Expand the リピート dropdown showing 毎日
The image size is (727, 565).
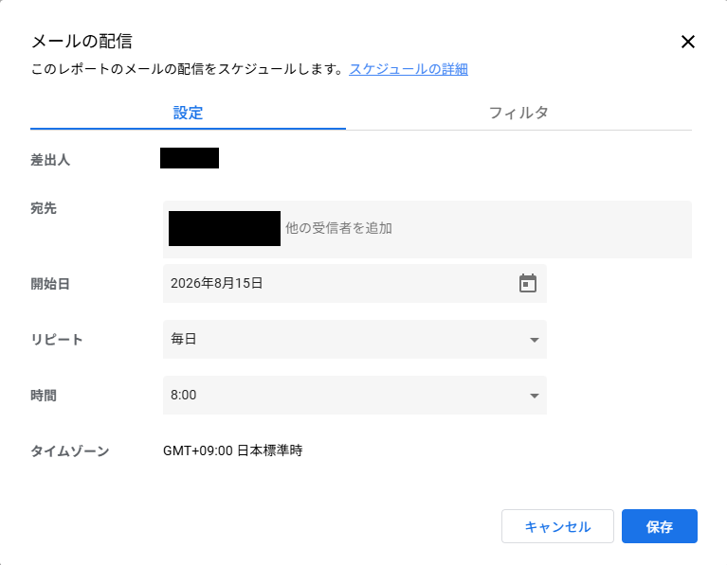[354, 339]
